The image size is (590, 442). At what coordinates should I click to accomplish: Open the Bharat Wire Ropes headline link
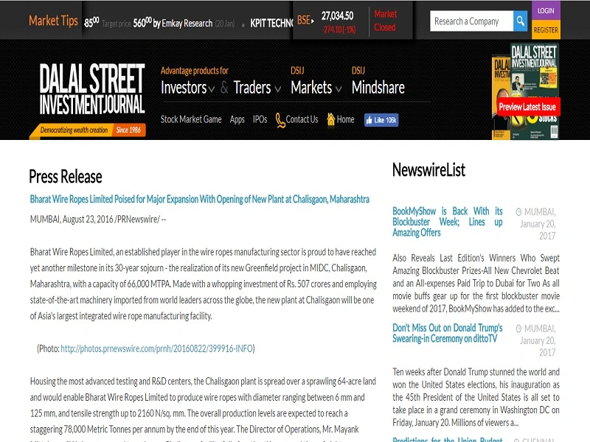click(199, 200)
